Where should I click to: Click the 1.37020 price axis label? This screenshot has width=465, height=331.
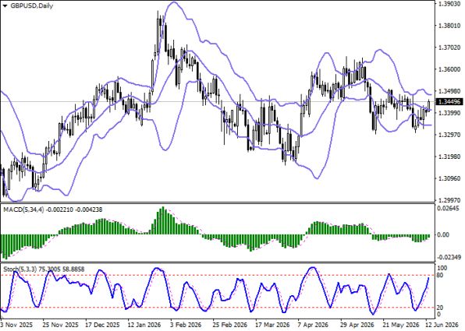click(x=449, y=48)
